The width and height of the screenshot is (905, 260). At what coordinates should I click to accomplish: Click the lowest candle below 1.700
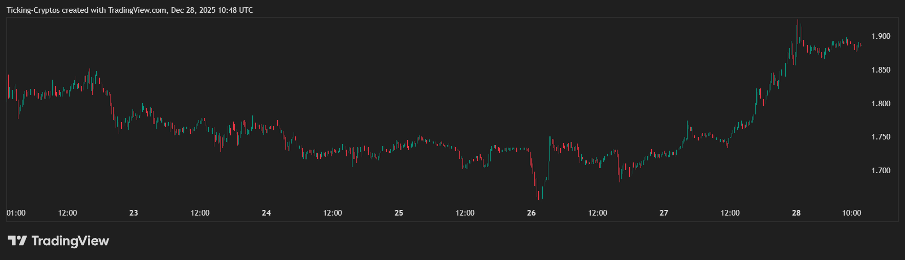[x=541, y=198]
